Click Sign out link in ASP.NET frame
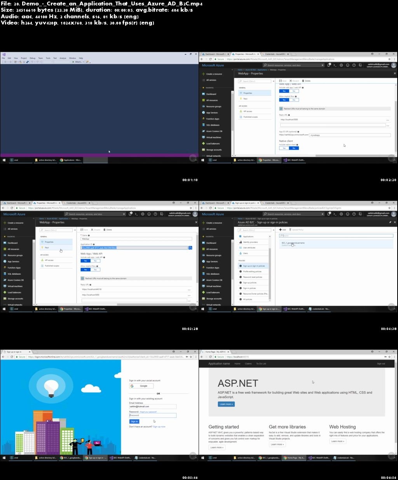Image resolution: width=398 pixels, height=480 pixels. [381, 363]
